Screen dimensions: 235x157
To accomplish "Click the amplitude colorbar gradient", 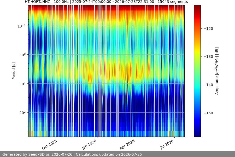I will coord(197,71).
